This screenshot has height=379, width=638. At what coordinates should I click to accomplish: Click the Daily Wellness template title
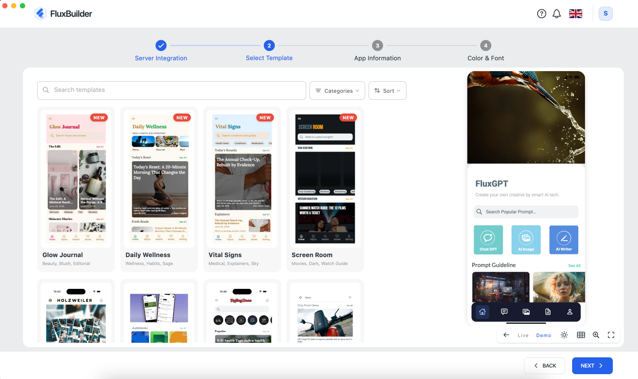148,255
